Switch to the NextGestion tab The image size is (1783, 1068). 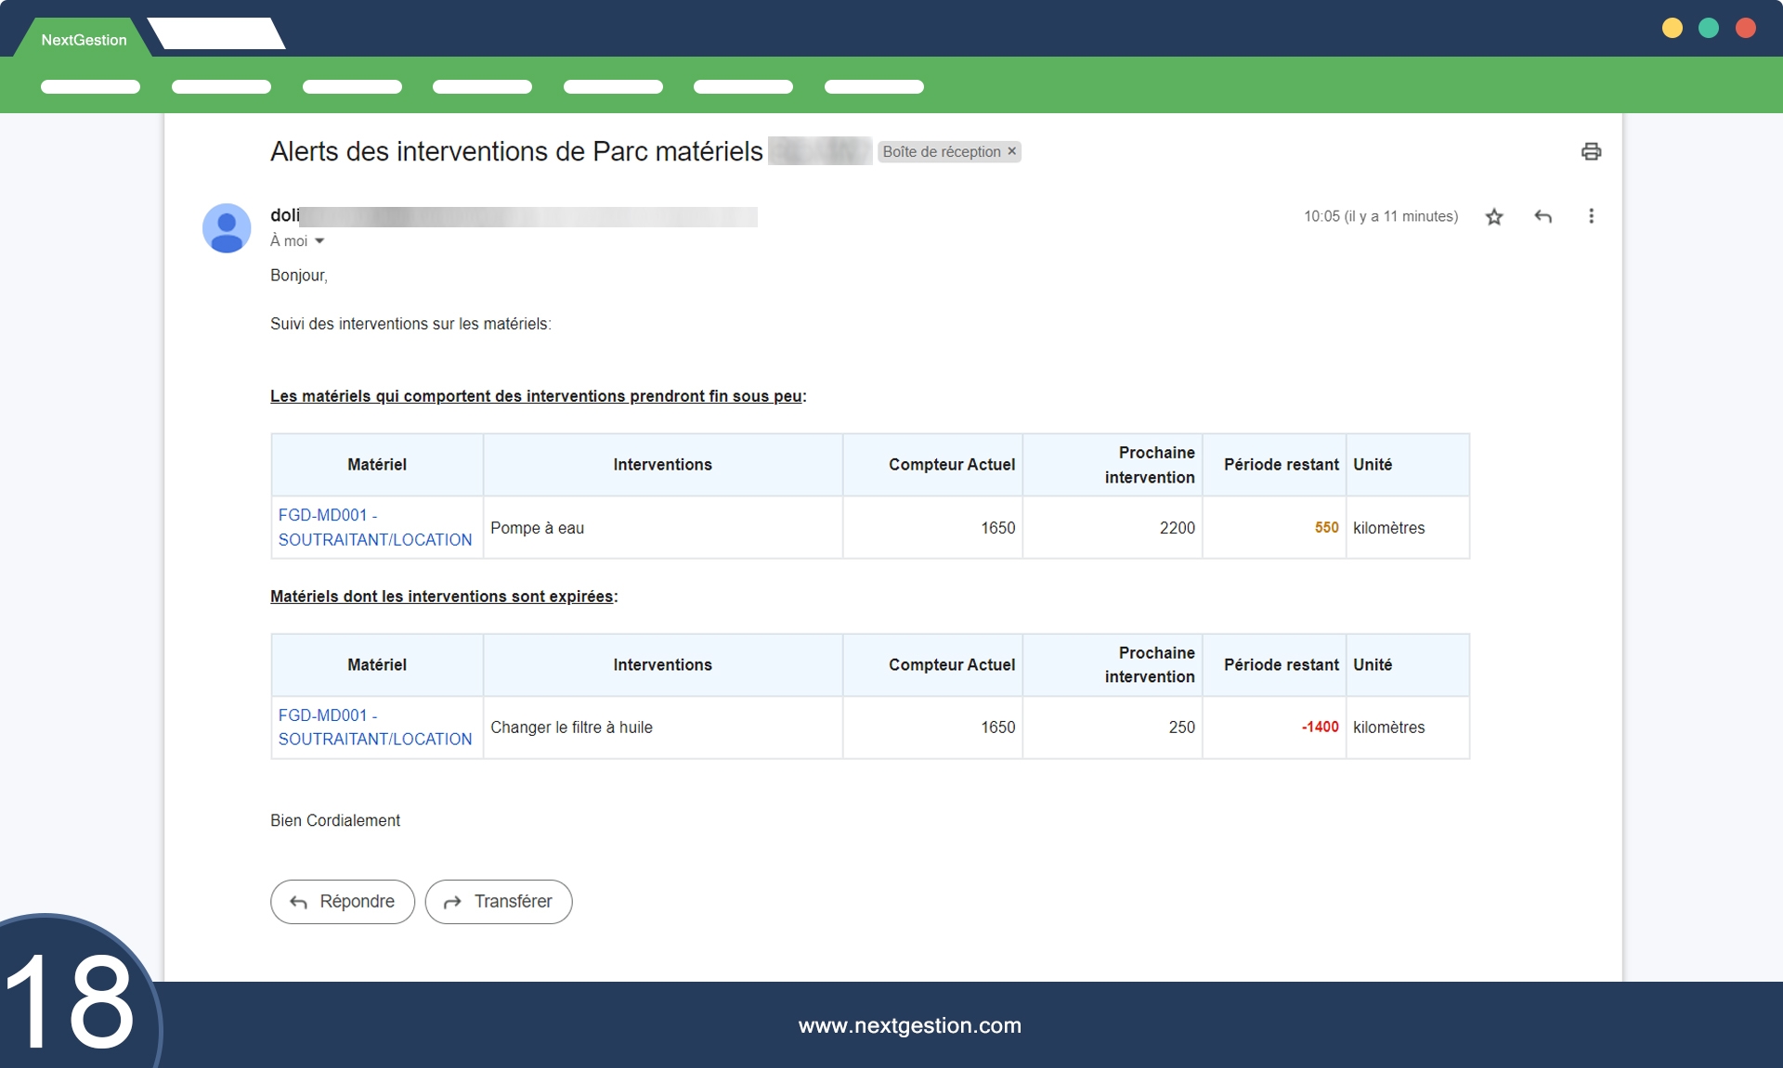84,40
